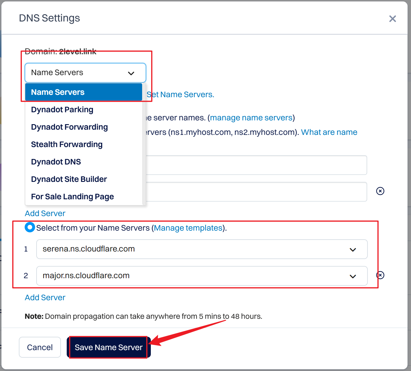Open the 'manage name servers' link
The image size is (411, 371).
click(x=251, y=118)
